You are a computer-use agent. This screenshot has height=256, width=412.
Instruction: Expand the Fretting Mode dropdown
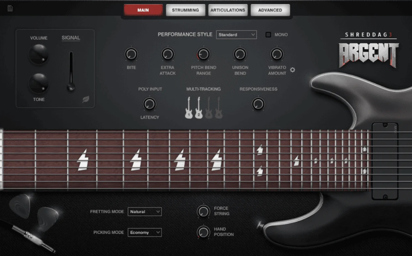145,211
